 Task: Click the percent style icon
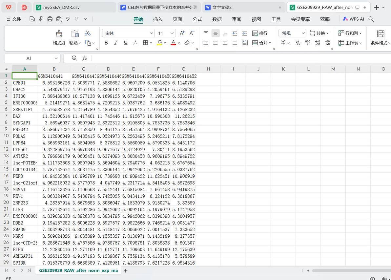coord(298,43)
